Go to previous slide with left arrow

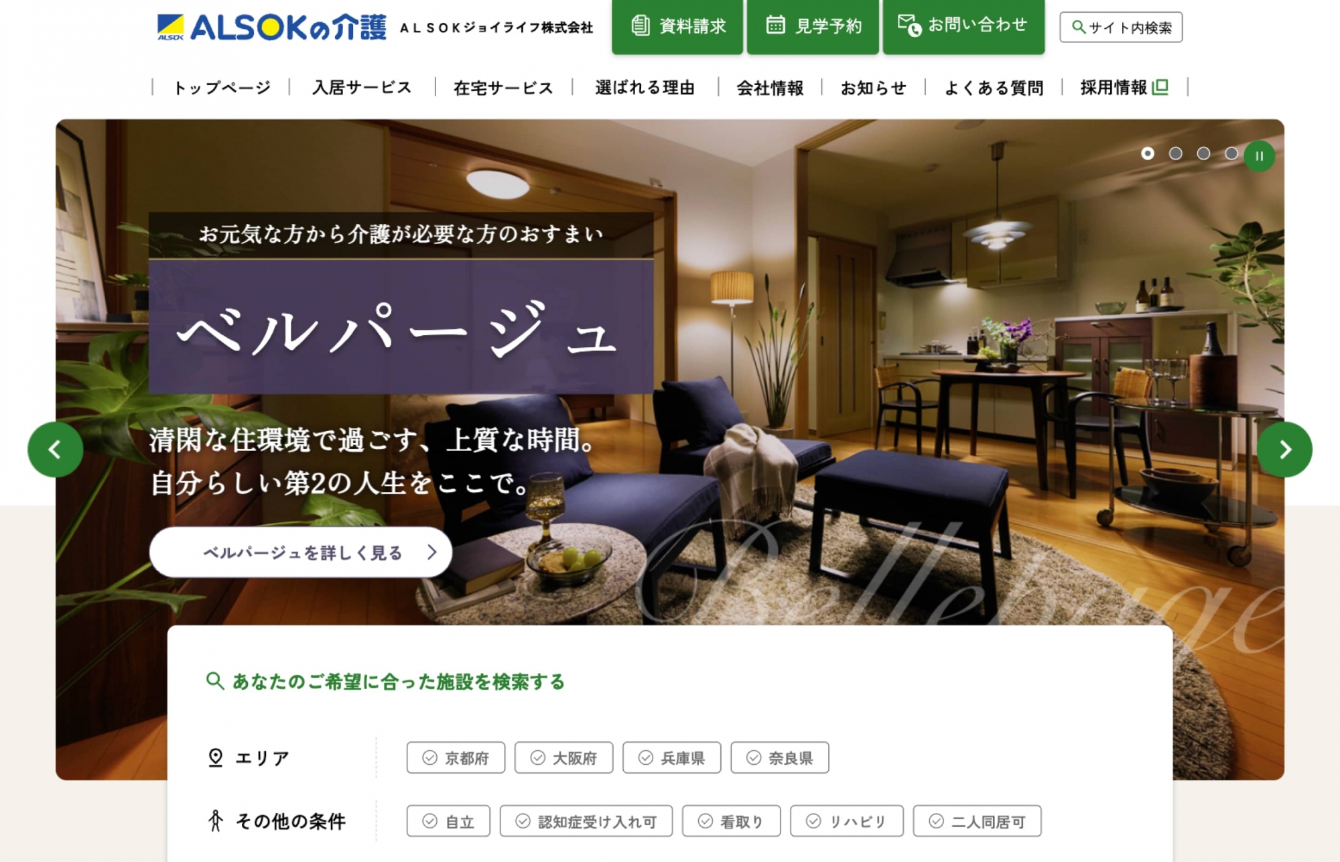56,449
